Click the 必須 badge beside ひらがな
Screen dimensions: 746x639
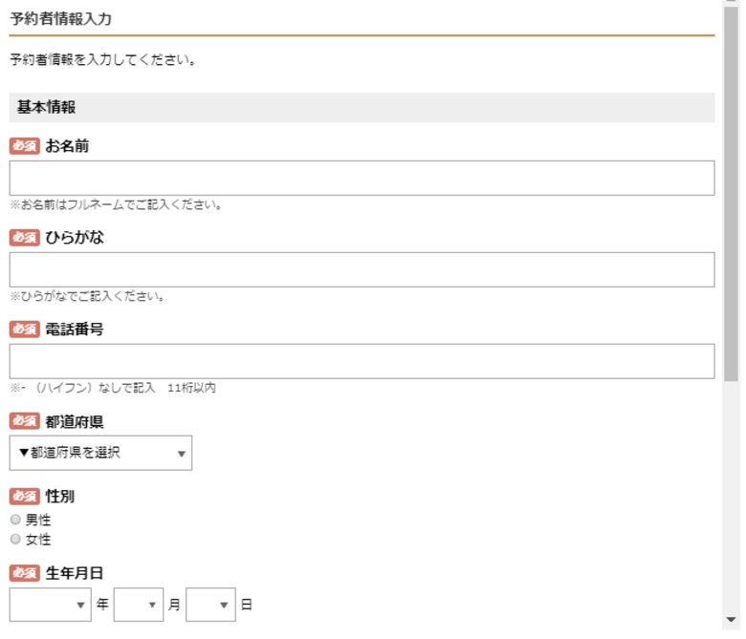[x=24, y=238]
